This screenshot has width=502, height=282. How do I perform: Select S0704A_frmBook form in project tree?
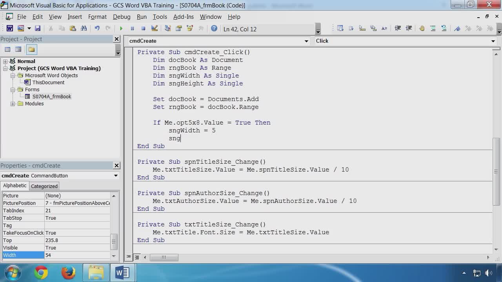pos(52,96)
